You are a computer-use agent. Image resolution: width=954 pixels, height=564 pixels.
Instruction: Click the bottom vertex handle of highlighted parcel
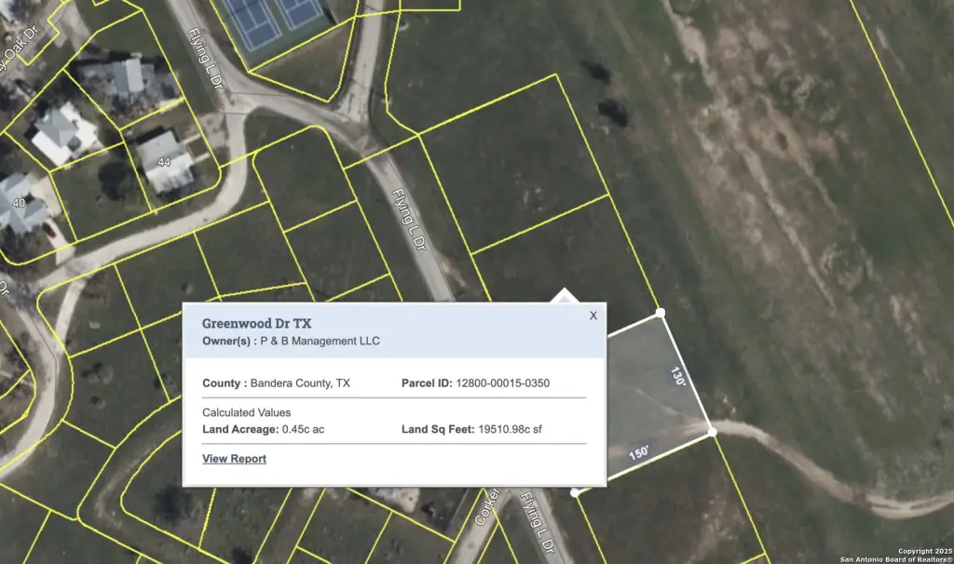[x=575, y=492]
